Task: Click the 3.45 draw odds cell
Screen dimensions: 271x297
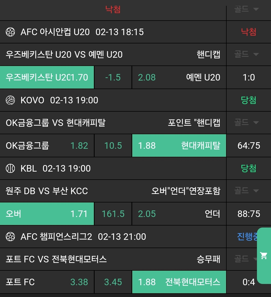Action: (x=113, y=282)
